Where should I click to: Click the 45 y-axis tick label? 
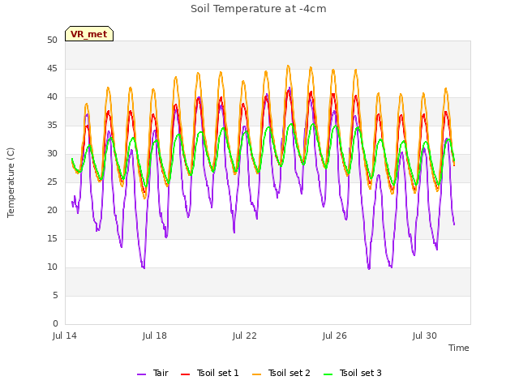tap(52, 68)
